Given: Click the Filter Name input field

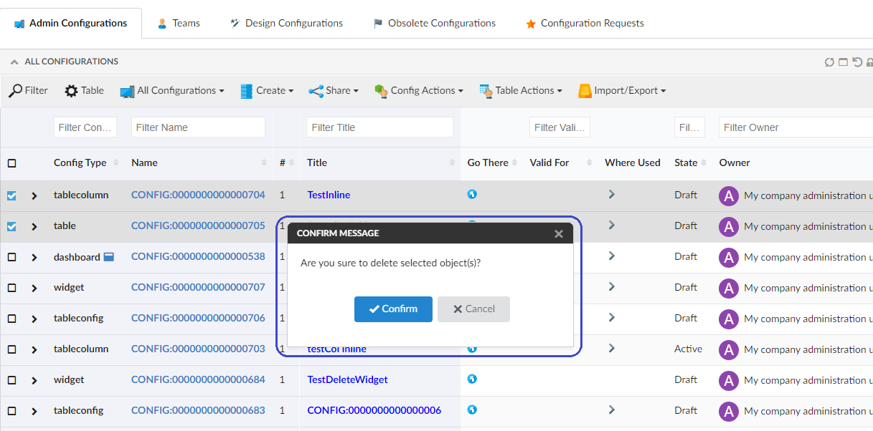Looking at the screenshot, I should [x=198, y=127].
